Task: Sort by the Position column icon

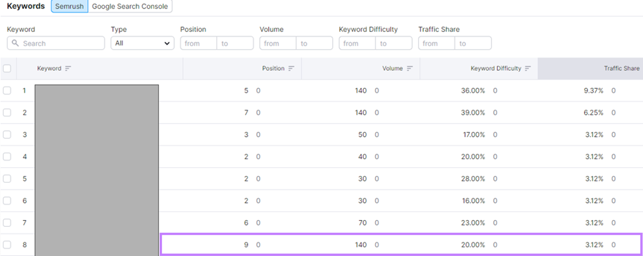Action: (291, 69)
